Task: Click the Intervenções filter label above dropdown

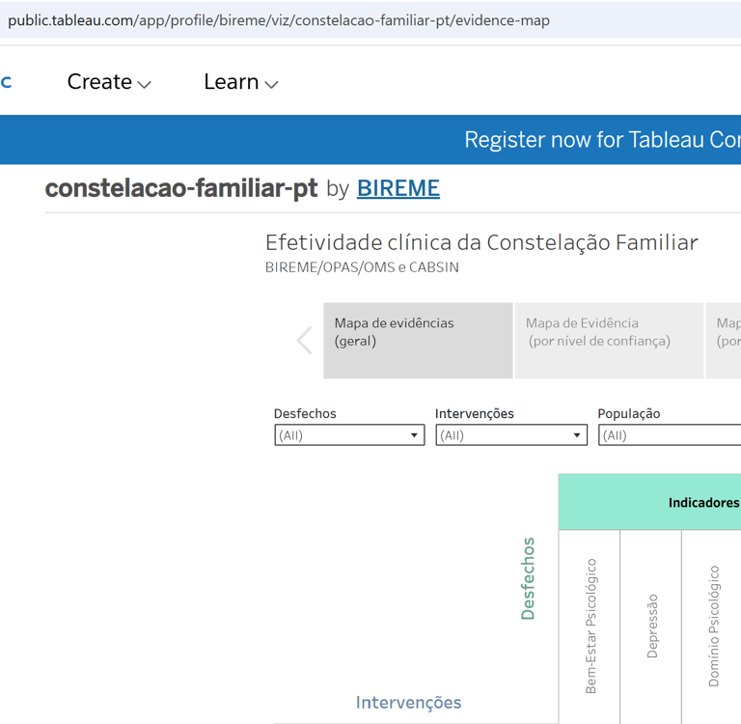Action: [x=475, y=414]
